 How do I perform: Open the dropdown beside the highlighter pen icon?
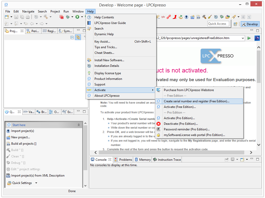(238, 17)
